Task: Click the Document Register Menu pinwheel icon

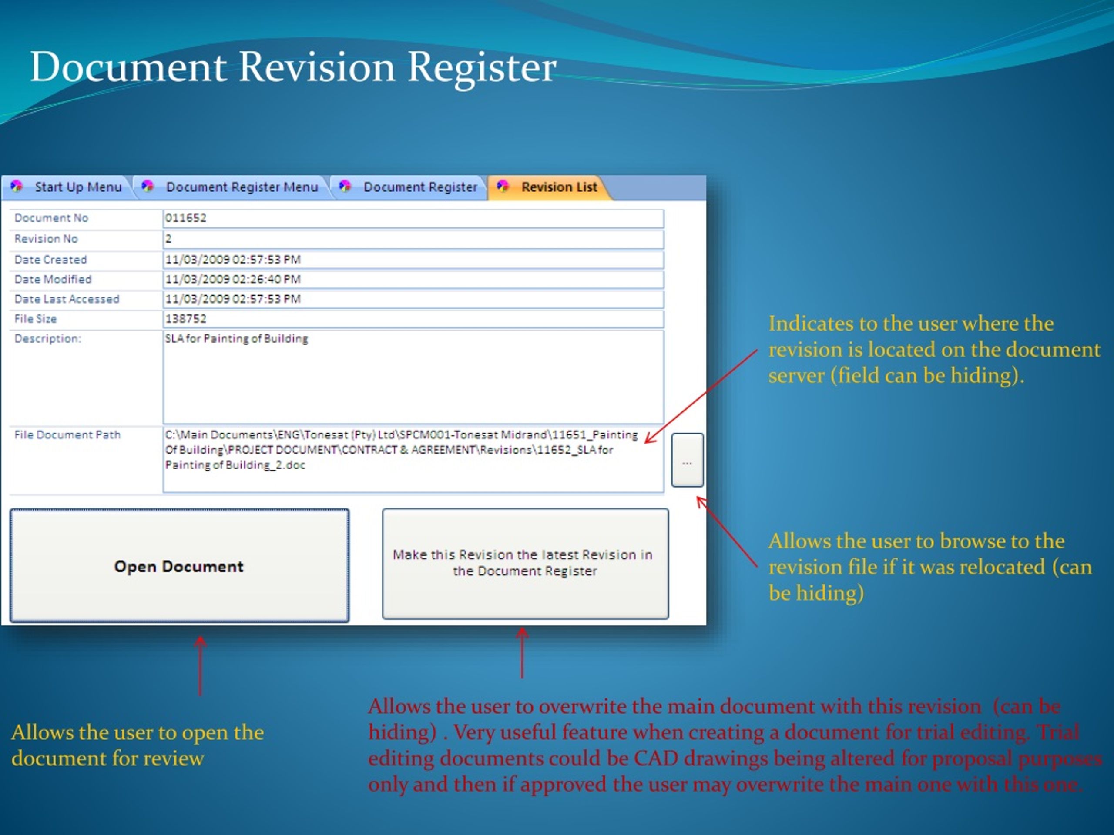Action: tap(148, 187)
